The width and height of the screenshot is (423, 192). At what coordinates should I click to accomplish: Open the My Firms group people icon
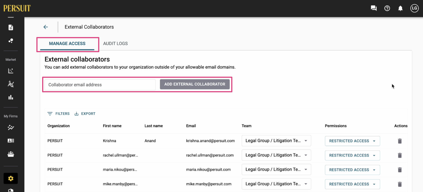click(11, 154)
